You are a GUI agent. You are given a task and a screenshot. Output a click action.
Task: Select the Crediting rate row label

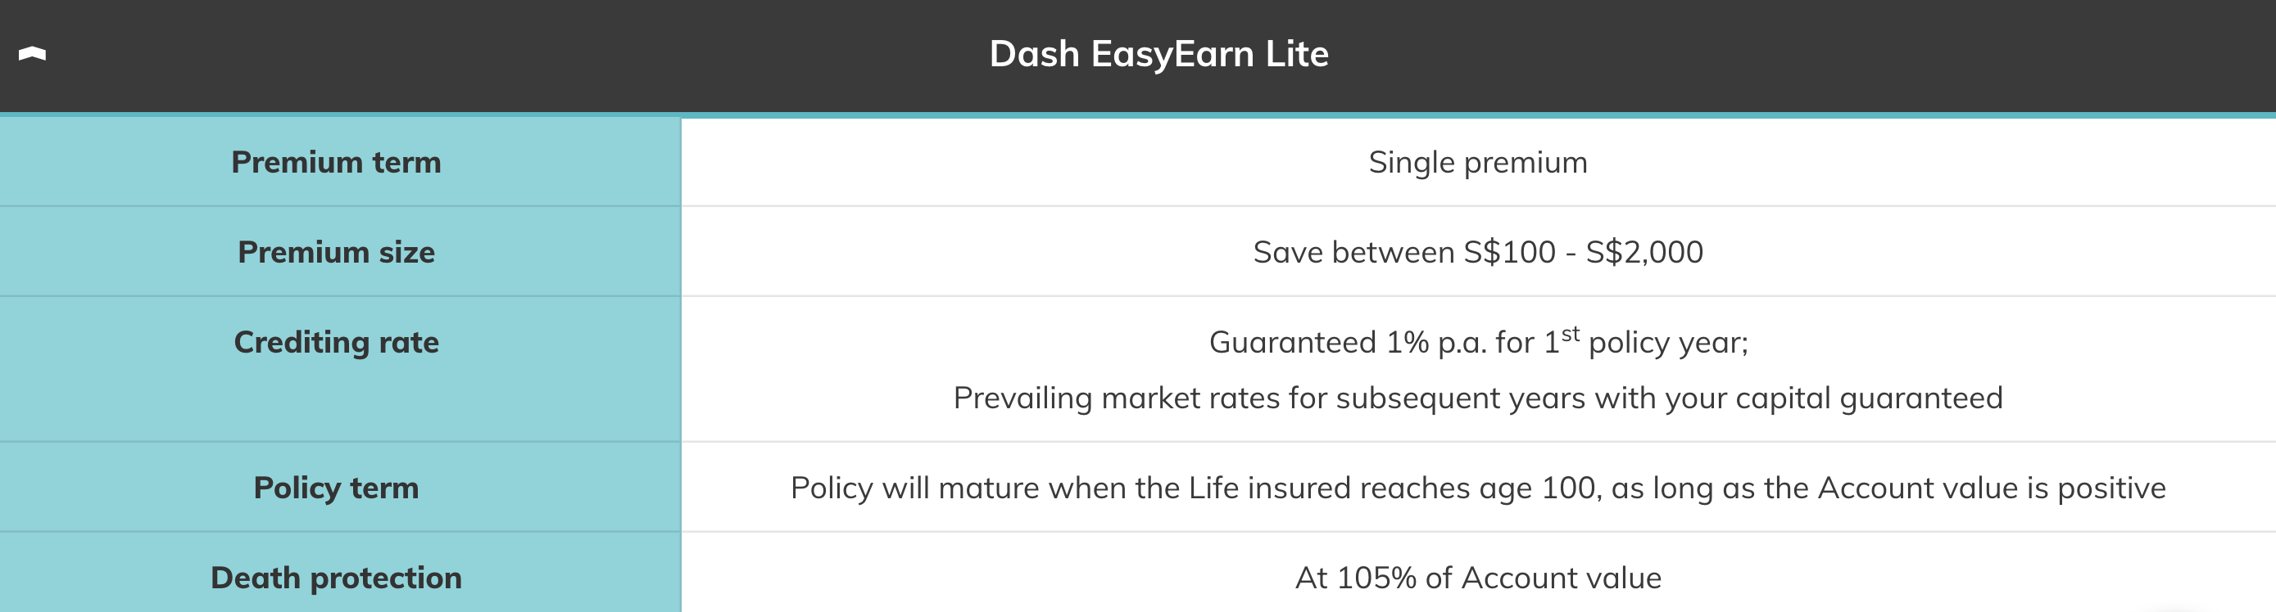point(336,342)
